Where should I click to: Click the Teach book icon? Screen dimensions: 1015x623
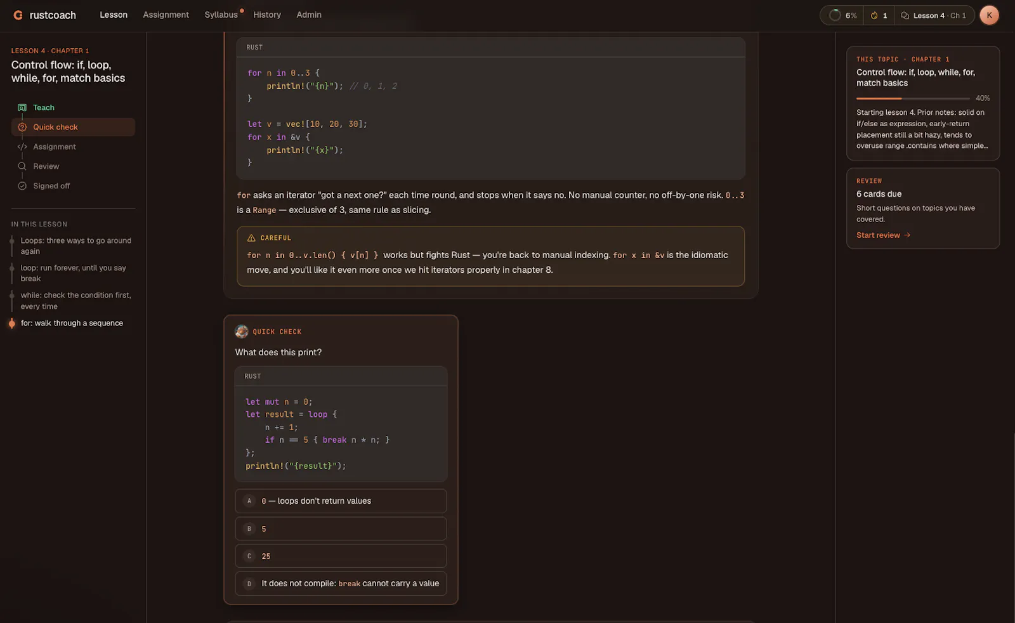point(22,108)
